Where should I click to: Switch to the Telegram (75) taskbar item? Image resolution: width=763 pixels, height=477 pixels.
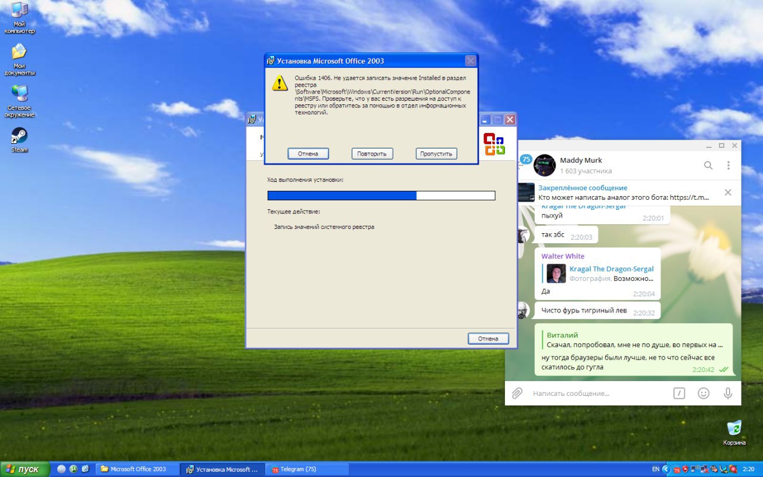[x=307, y=469]
